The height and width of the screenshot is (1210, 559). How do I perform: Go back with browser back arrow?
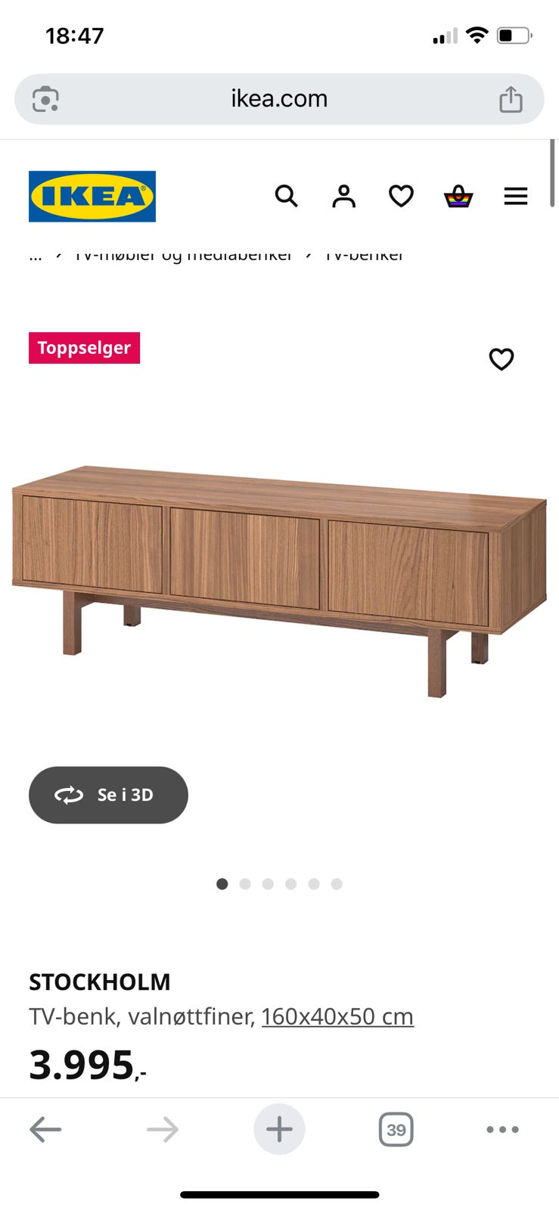pyautogui.click(x=45, y=1130)
